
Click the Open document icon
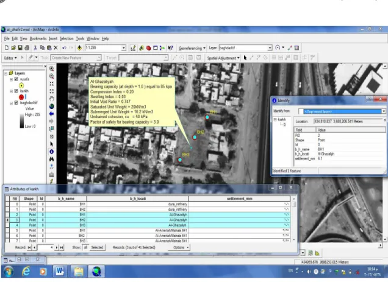pyautogui.click(x=13, y=48)
